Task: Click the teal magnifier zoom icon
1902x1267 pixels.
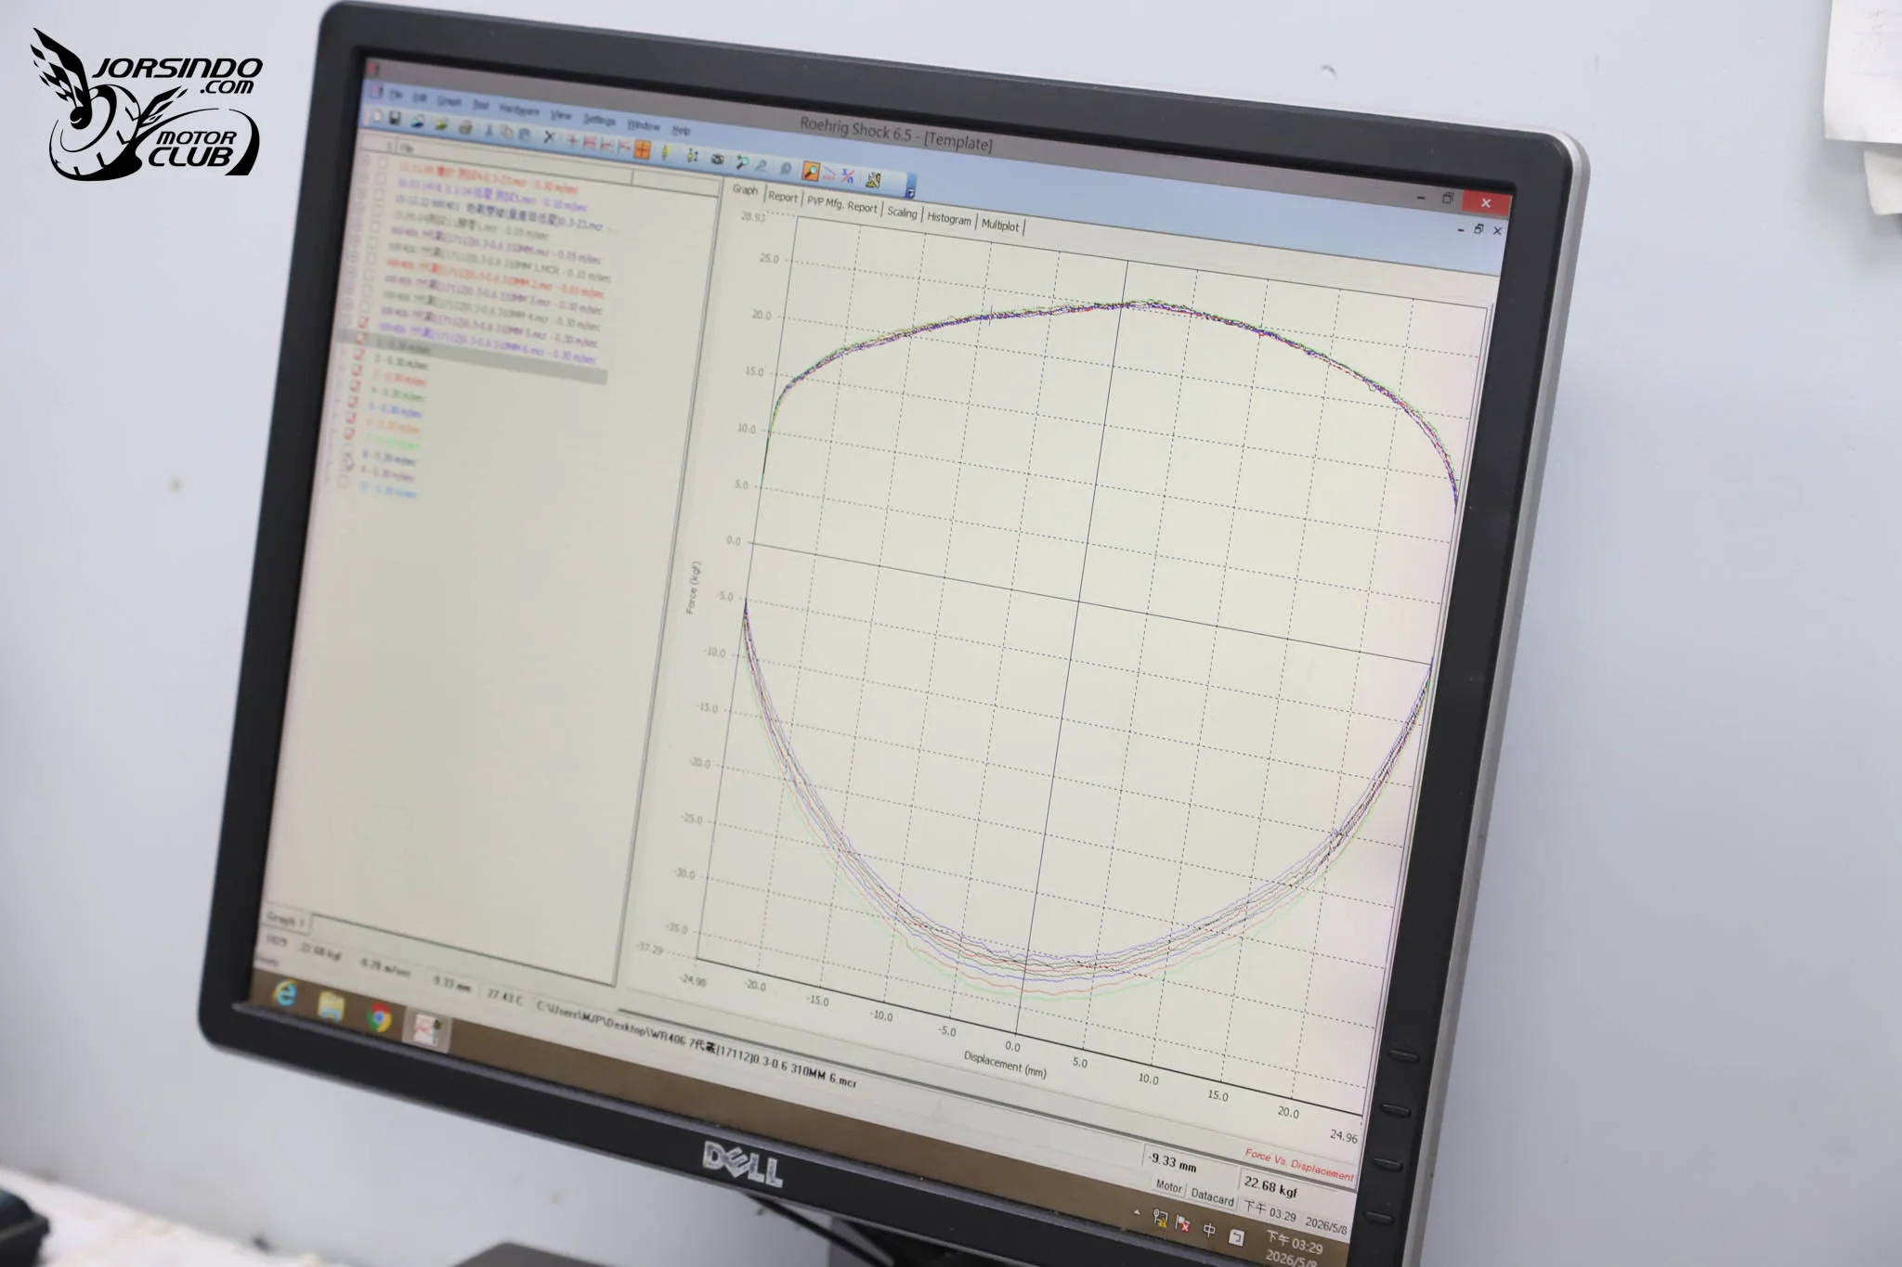Action: pos(742,162)
